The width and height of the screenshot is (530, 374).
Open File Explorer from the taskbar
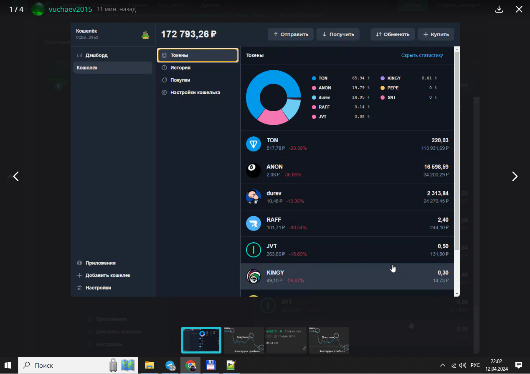coord(150,365)
